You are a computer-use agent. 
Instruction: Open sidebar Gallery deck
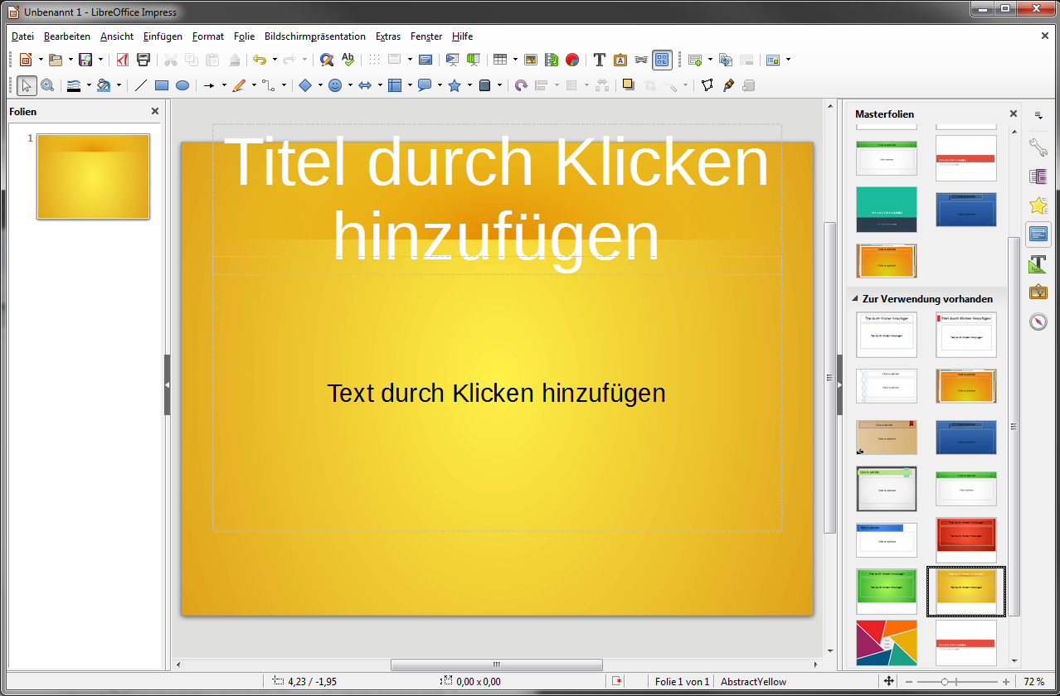pos(1038,292)
